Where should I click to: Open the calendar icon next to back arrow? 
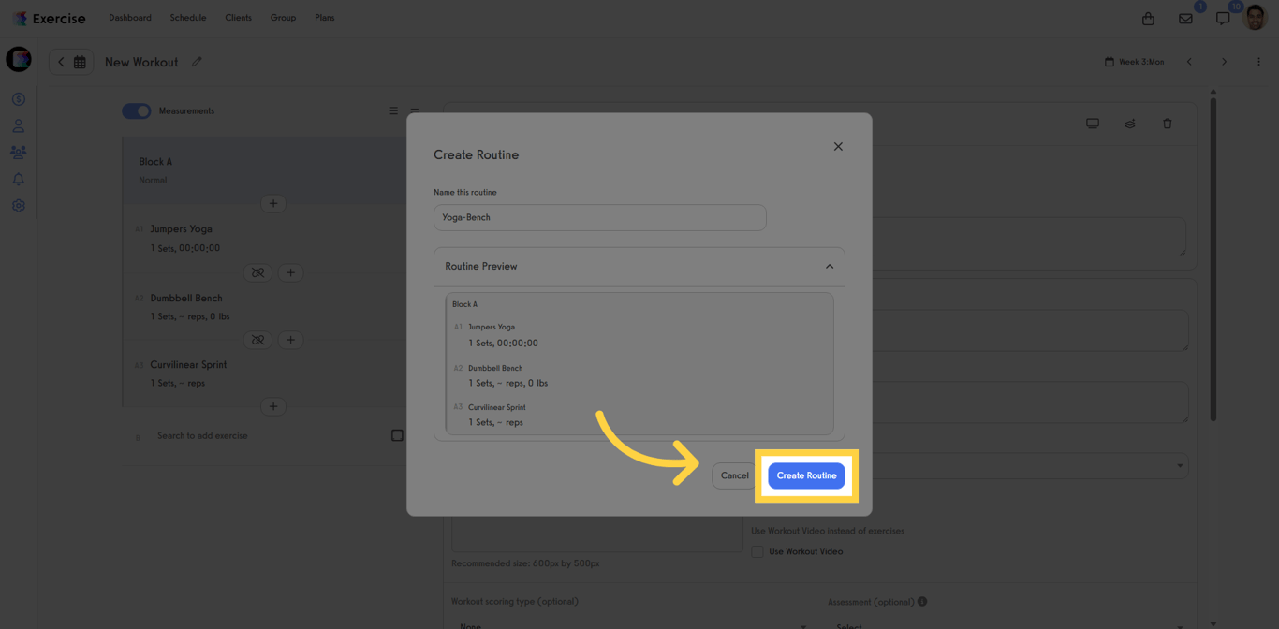(x=80, y=62)
